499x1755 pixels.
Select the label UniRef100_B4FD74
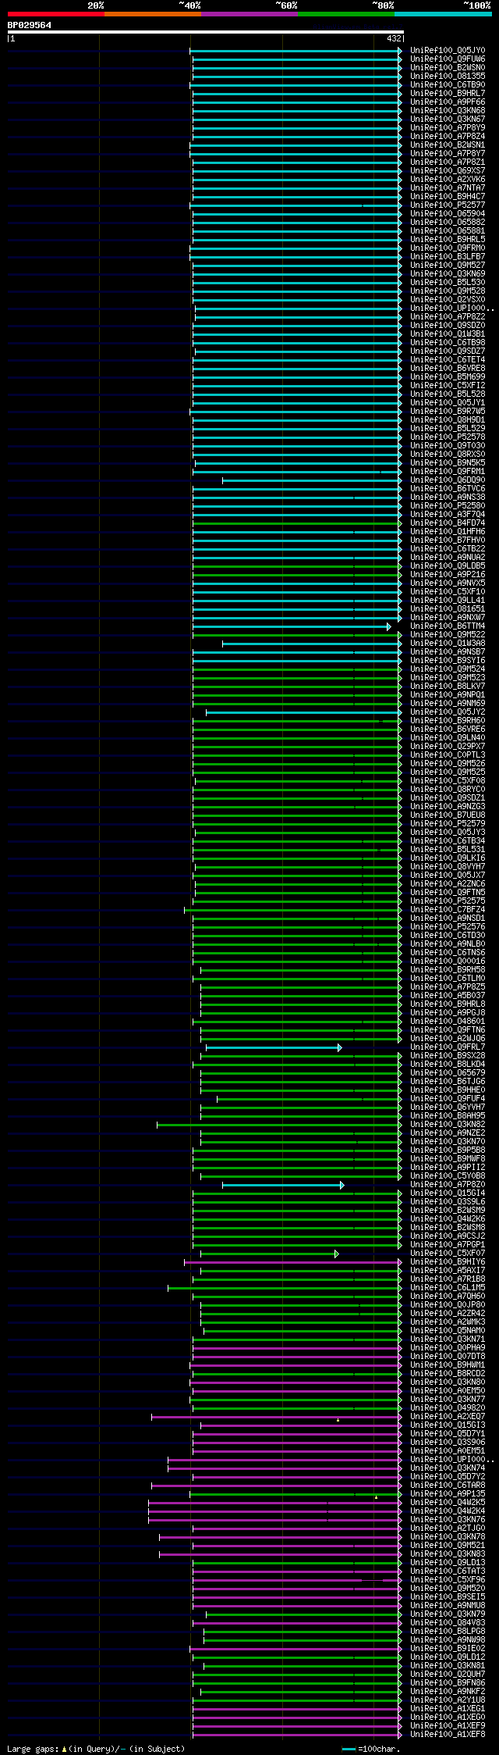[x=448, y=523]
